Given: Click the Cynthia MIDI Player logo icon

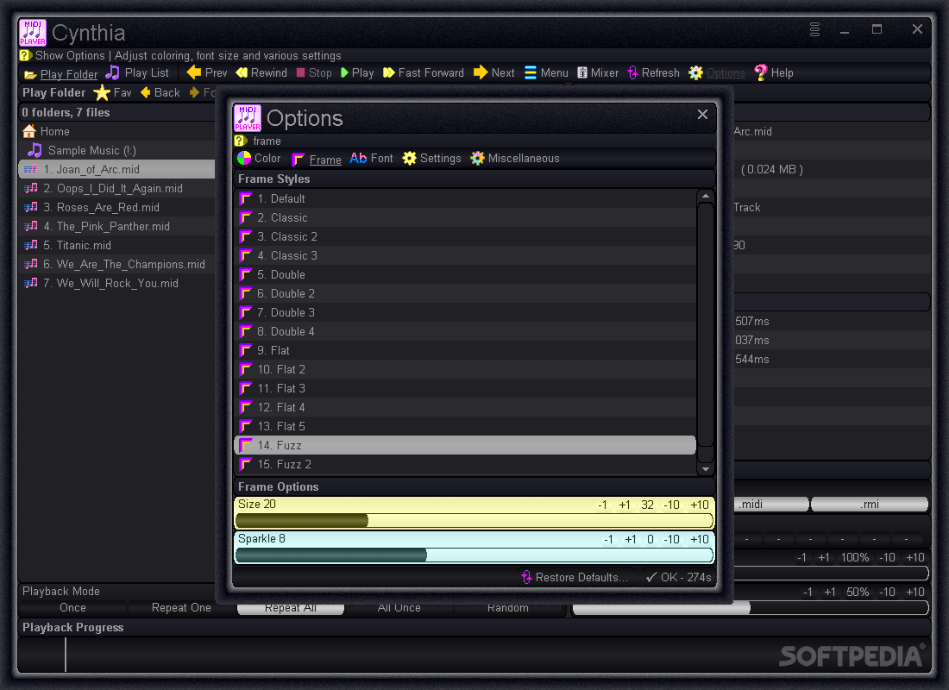Looking at the screenshot, I should (33, 33).
